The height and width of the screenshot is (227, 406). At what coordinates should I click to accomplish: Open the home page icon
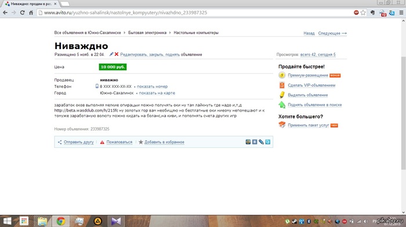(31, 12)
